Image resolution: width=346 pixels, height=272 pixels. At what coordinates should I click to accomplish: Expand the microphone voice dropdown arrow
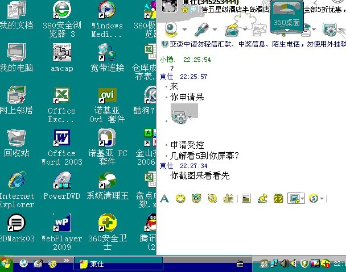(x=215, y=30)
